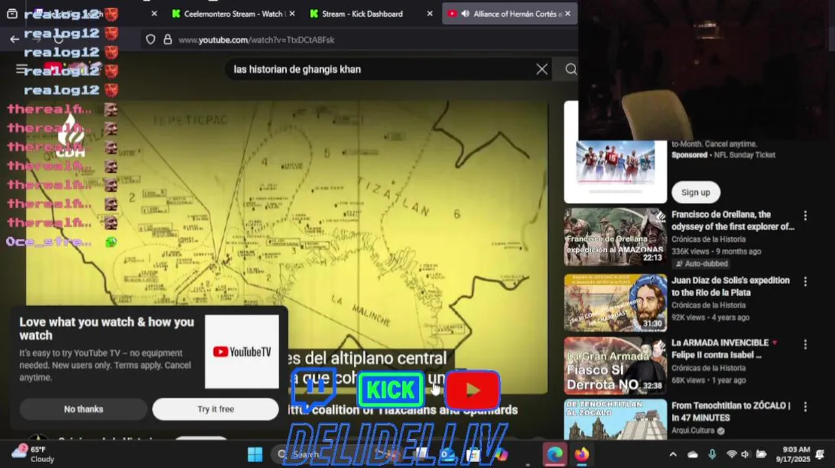
Task: Open Microsoft Edge from taskbar
Action: click(x=554, y=454)
